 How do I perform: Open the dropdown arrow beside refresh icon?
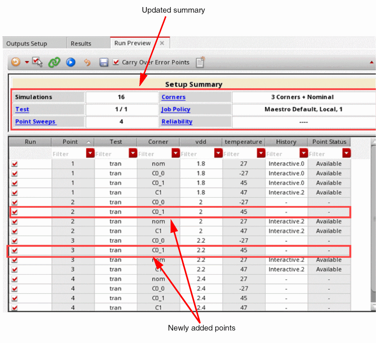(26, 62)
